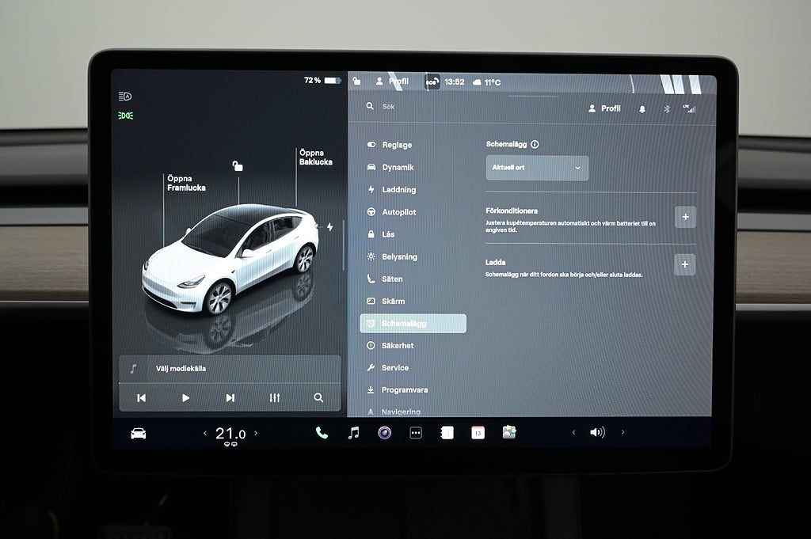
Task: Open the phone app in bottom bar
Action: [x=322, y=433]
